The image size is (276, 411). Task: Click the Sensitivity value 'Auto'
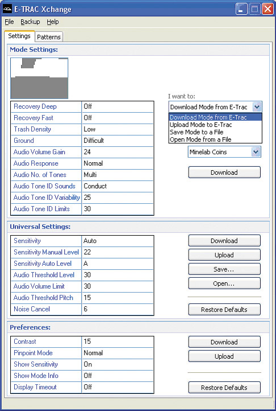pos(118,241)
